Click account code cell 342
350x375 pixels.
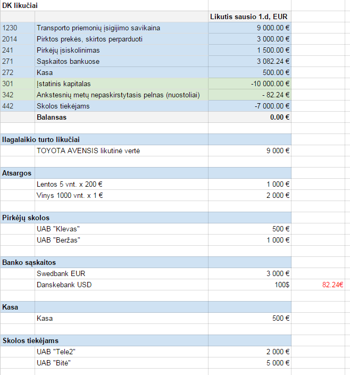point(18,95)
